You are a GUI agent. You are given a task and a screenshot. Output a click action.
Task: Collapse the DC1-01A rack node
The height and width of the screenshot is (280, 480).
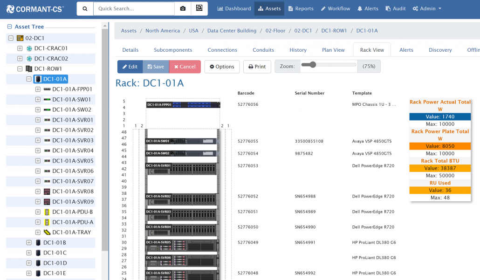point(29,79)
